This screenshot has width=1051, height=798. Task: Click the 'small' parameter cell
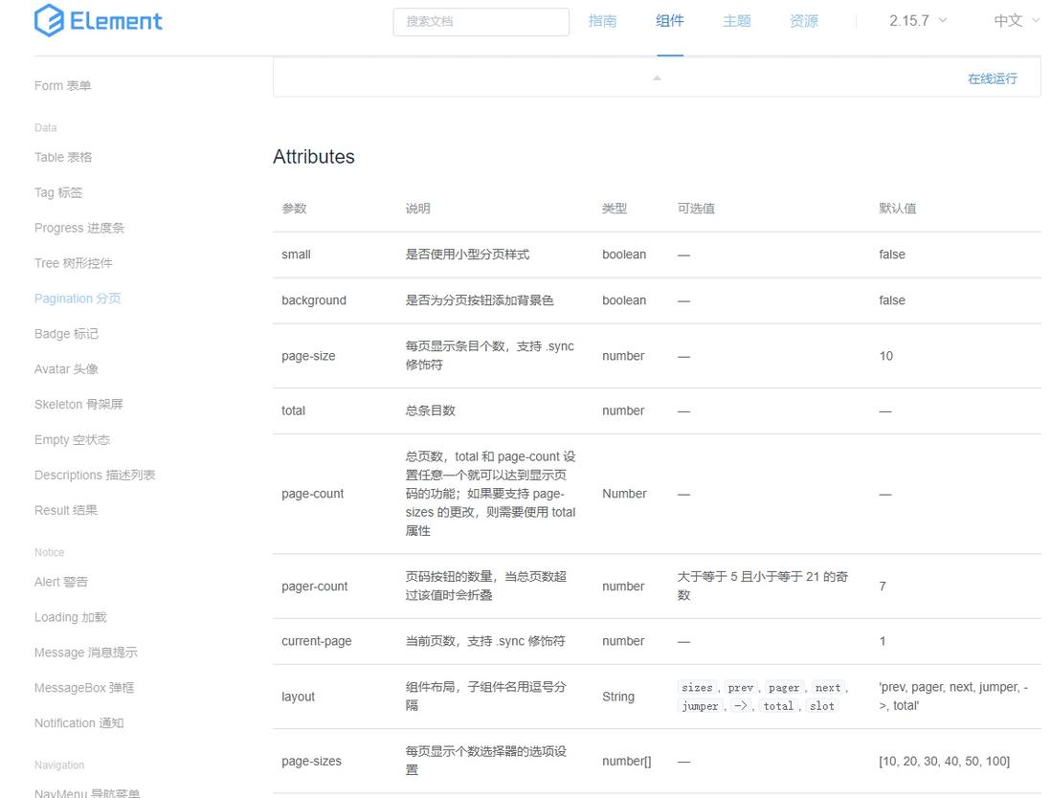coord(297,255)
